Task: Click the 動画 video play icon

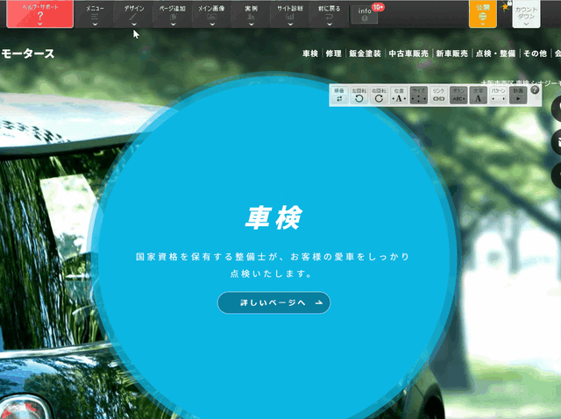Action: click(518, 96)
